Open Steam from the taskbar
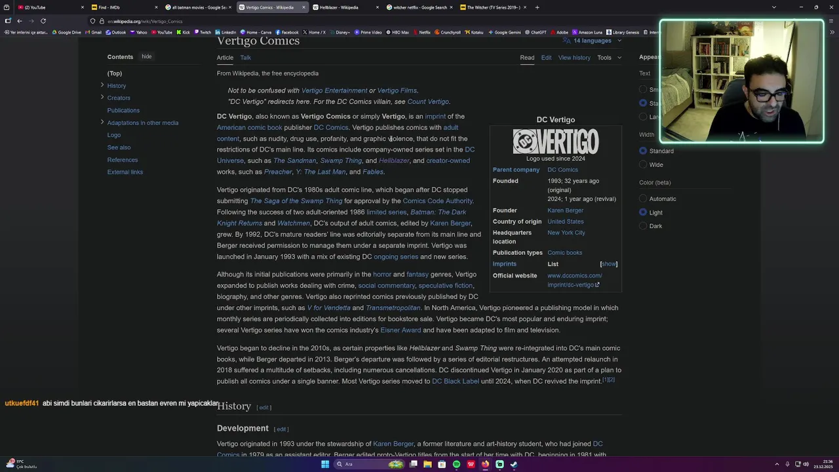Screen dimensions: 839x472 (x=514, y=464)
